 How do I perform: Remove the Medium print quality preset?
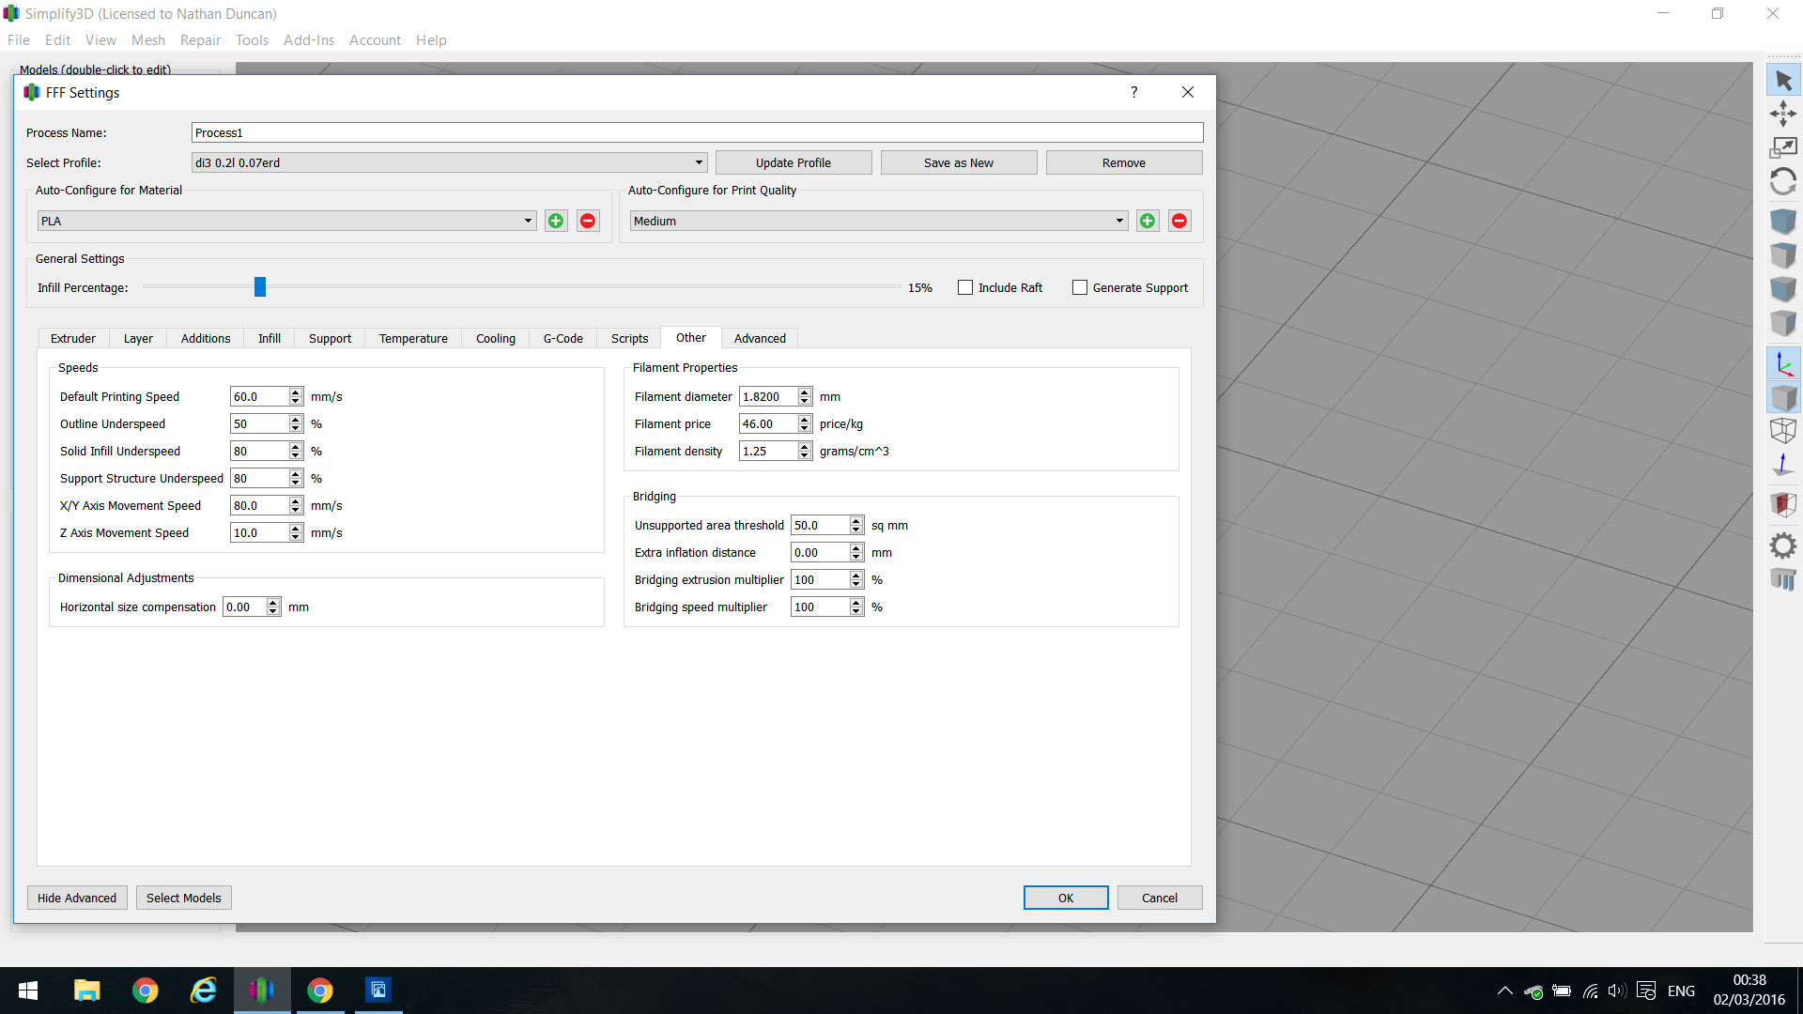(1179, 221)
